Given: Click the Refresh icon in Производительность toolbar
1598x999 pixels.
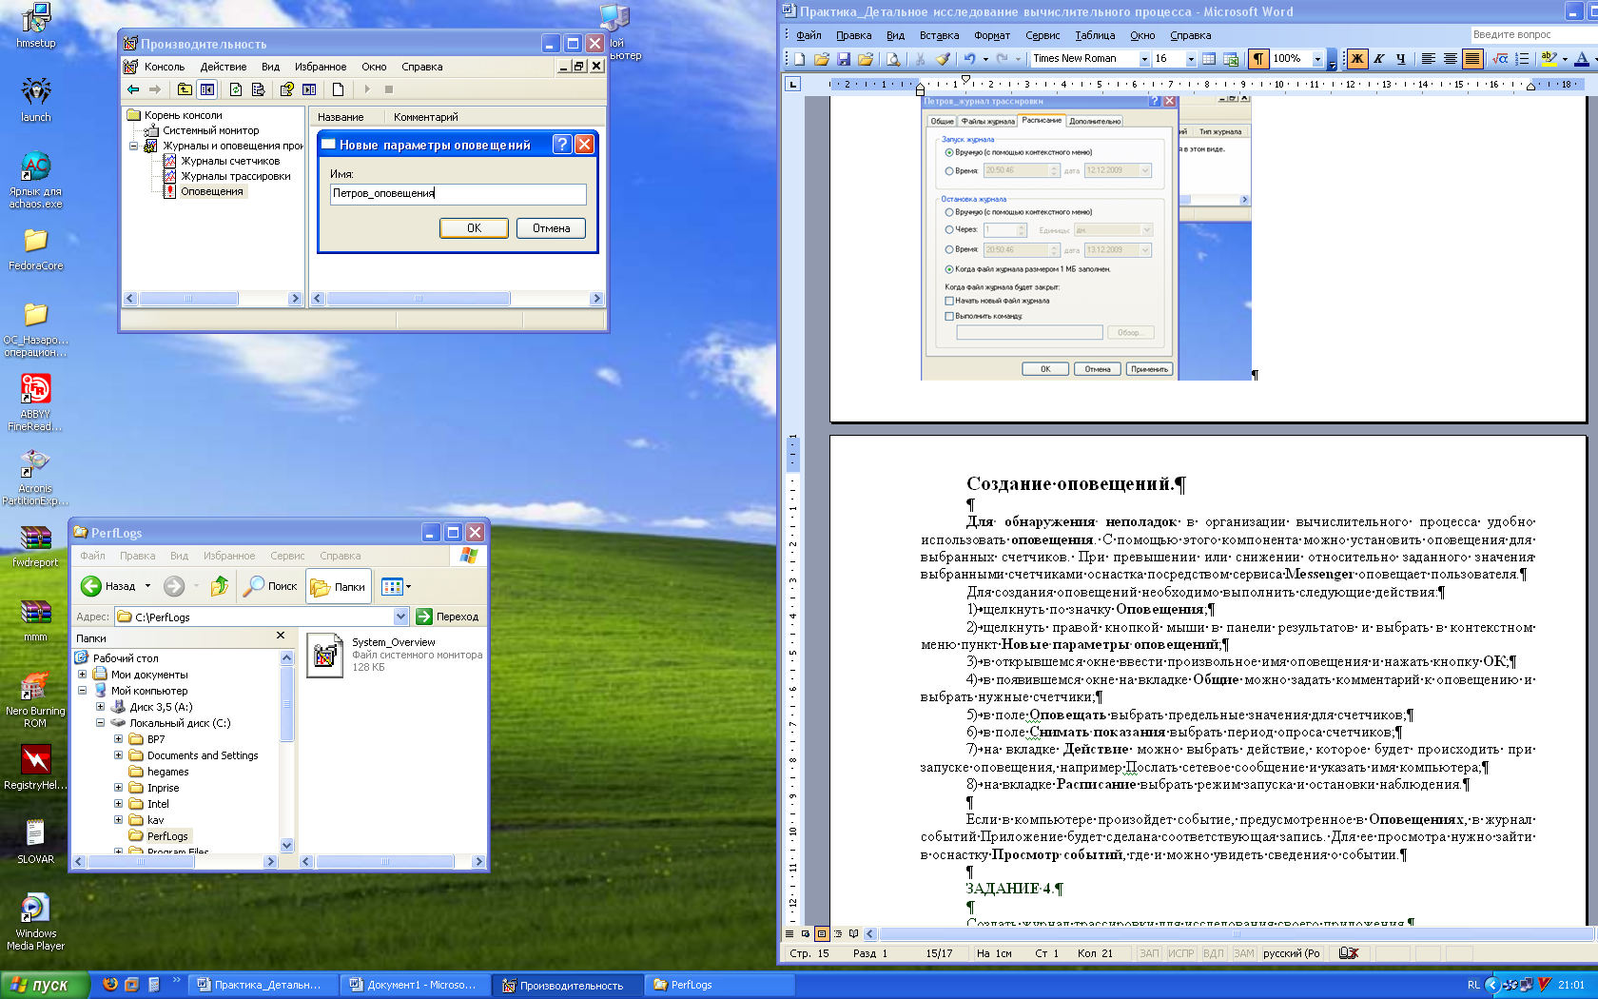Looking at the screenshot, I should pyautogui.click(x=236, y=89).
